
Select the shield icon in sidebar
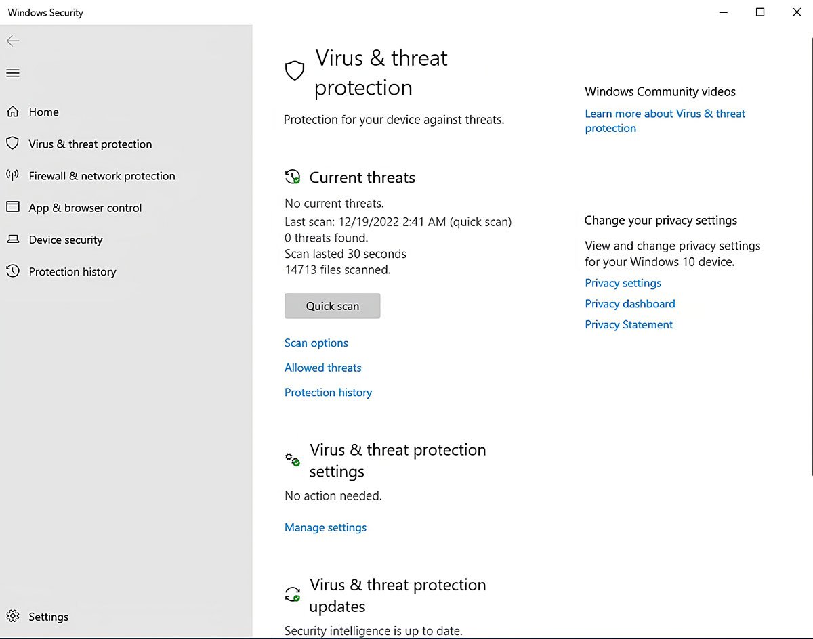13,144
